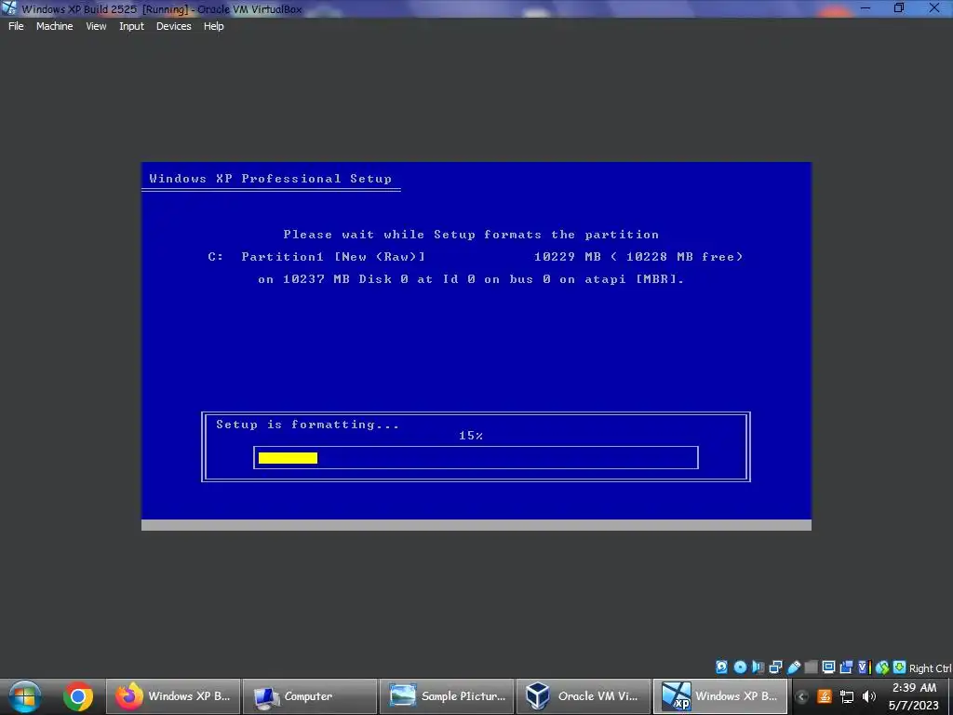Click the orange Java tray icon
Viewport: 953px width, 715px height.
(x=825, y=696)
